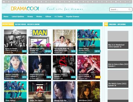Click the EP 4 badge on You Are My Make Up Artist
Image resolution: width=133 pixels, height=102 pixels.
(x=74, y=51)
